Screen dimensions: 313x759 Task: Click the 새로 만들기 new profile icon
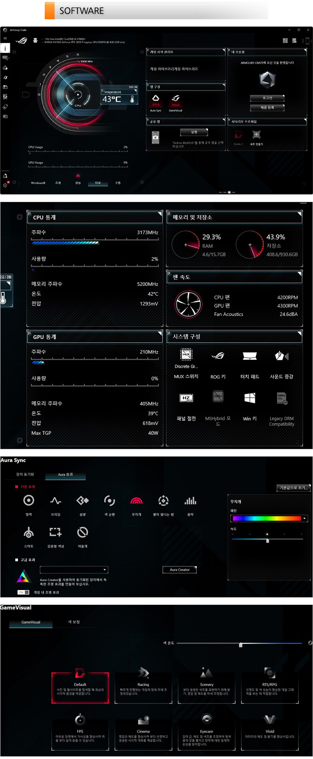pos(256,134)
